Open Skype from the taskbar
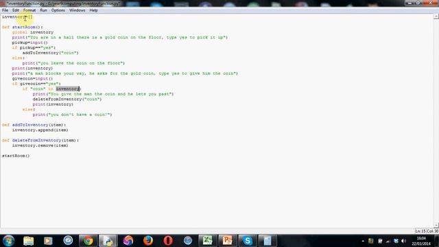 (x=248, y=241)
